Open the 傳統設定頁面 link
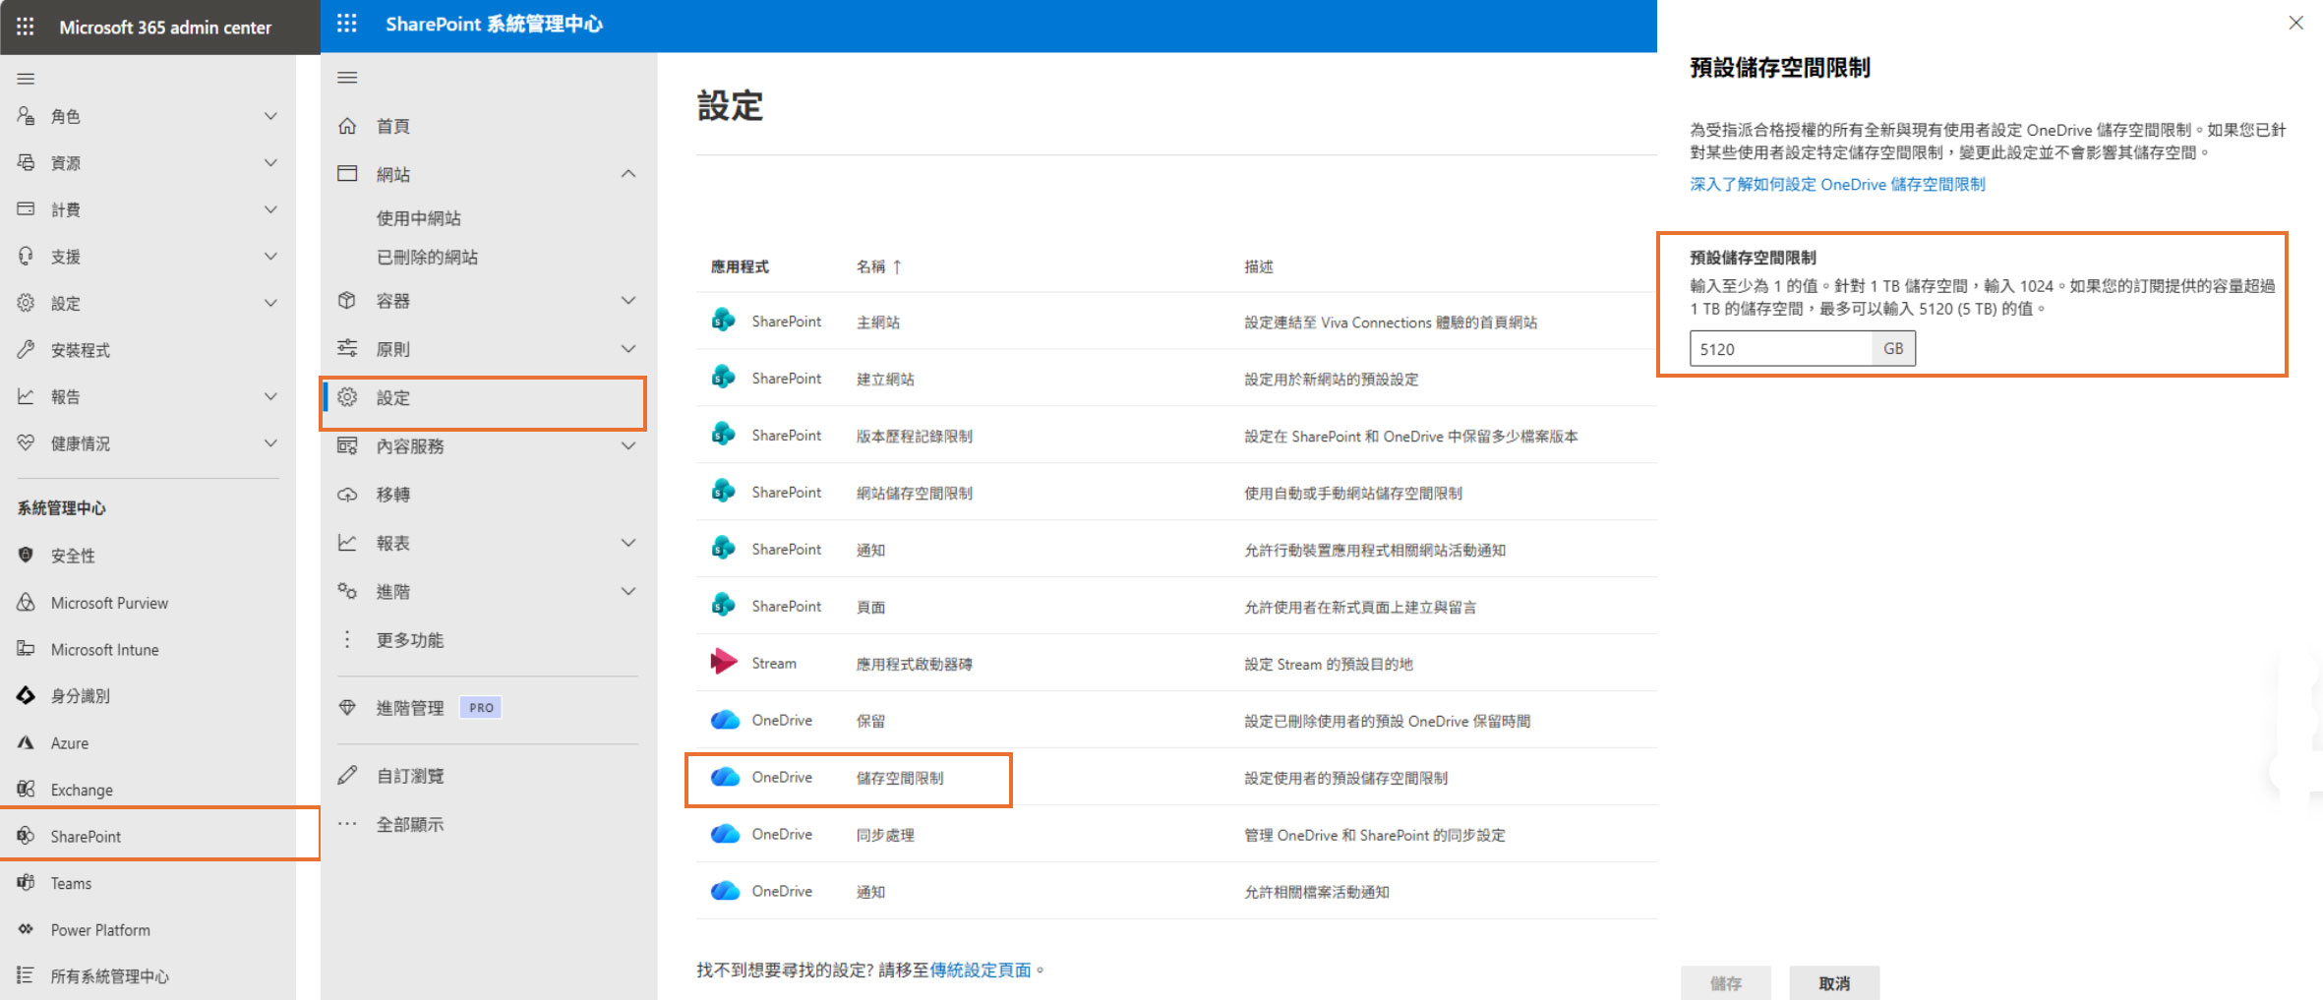The width and height of the screenshot is (2323, 1000). pyautogui.click(x=981, y=970)
